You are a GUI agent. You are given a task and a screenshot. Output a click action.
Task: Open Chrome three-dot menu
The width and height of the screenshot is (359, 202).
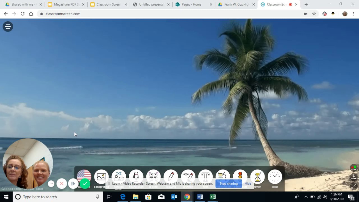click(353, 14)
